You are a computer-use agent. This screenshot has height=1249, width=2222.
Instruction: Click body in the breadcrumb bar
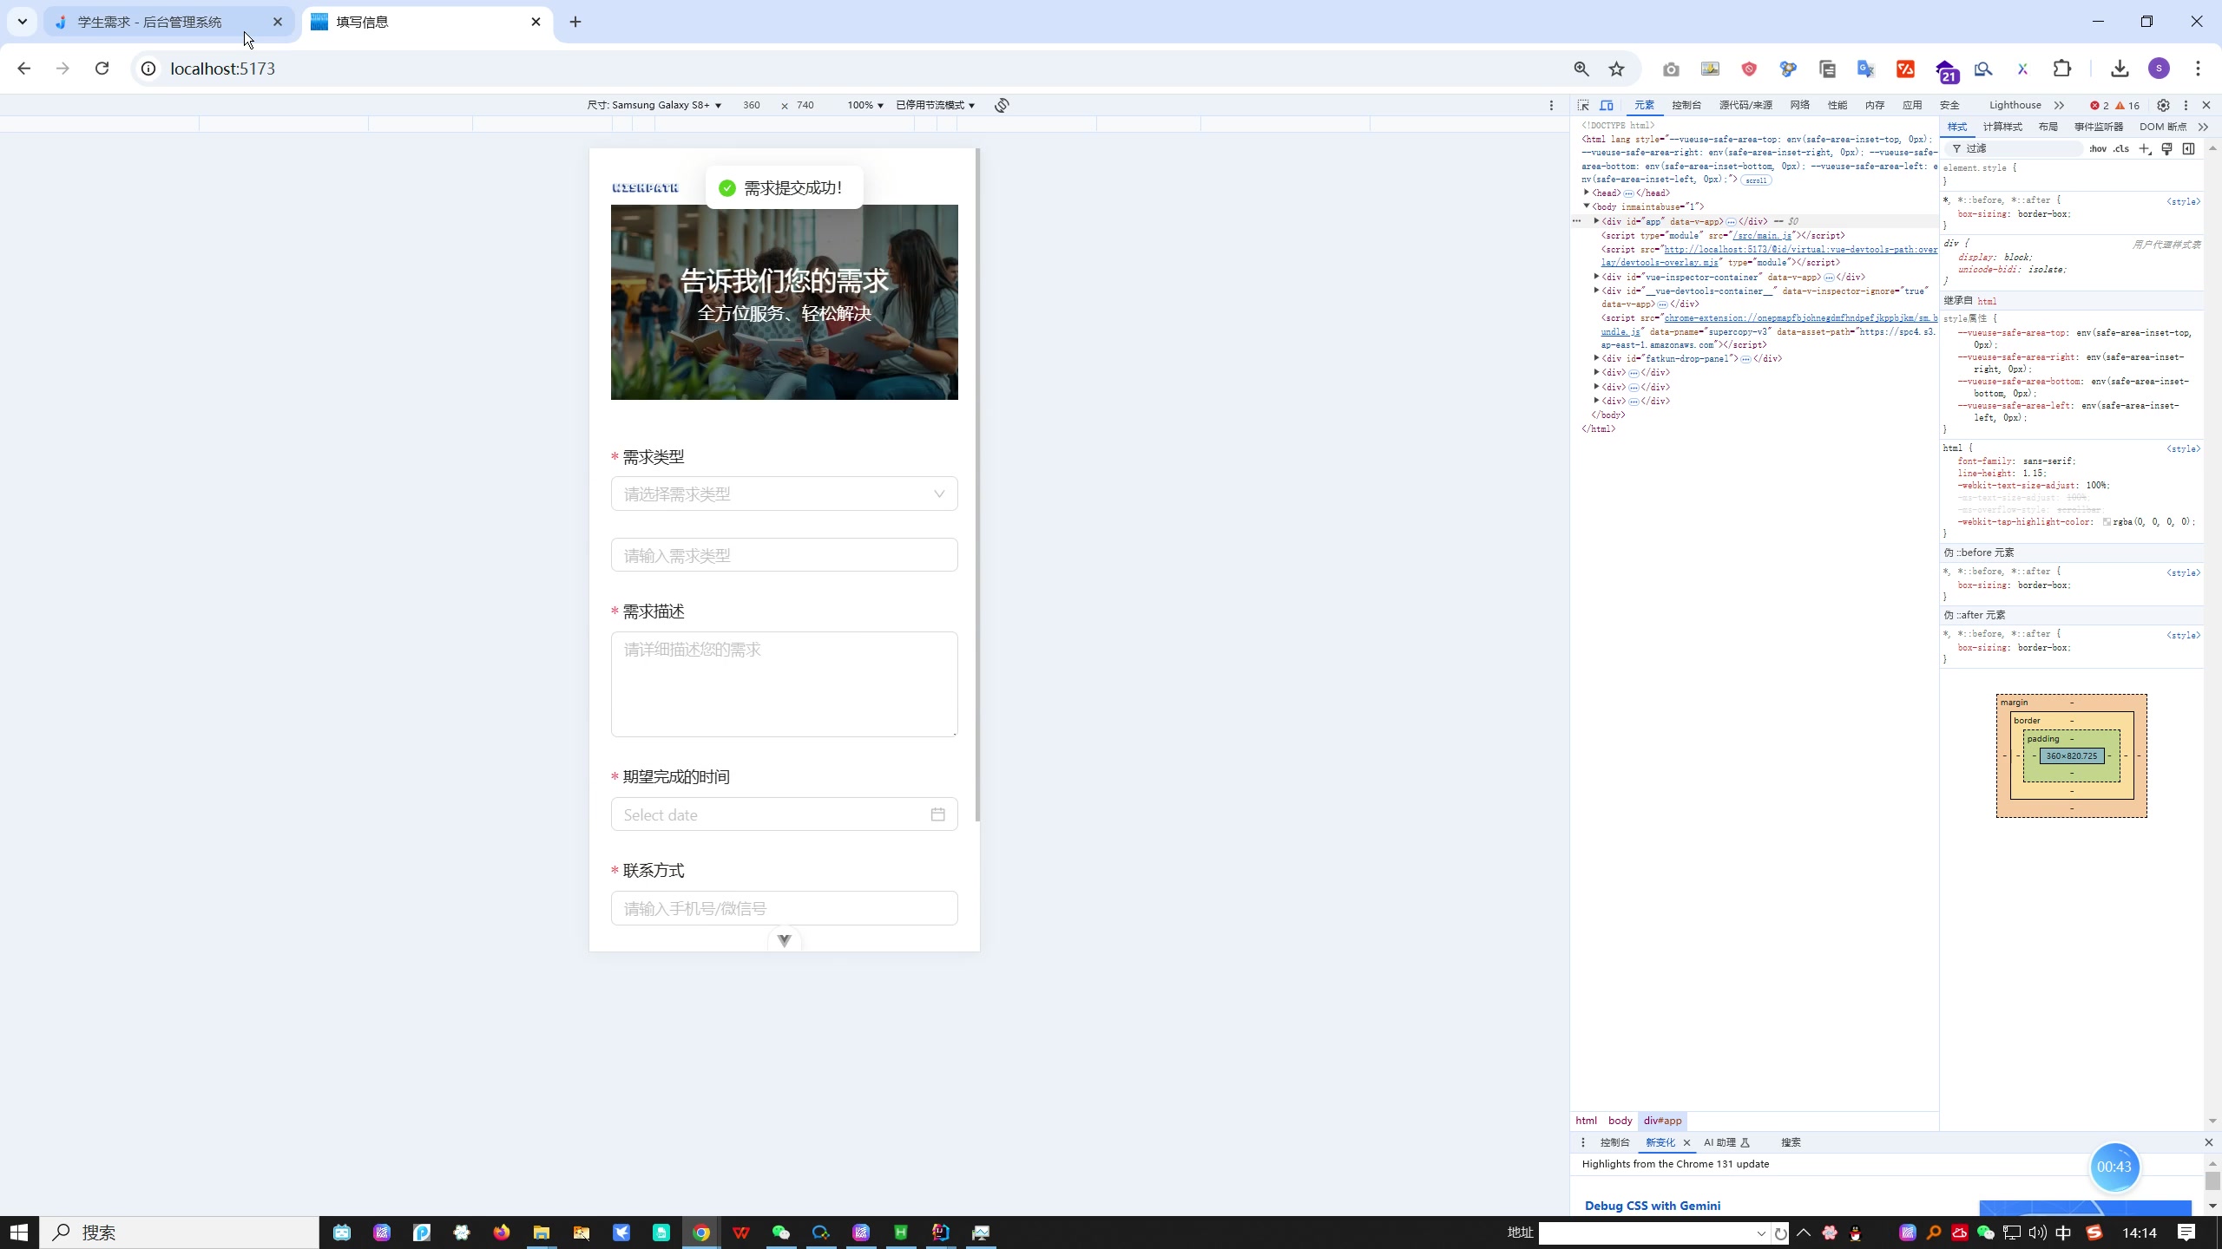[x=1620, y=1121]
